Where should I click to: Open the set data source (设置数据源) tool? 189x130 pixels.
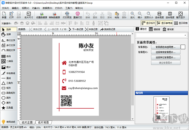coord(42,15)
